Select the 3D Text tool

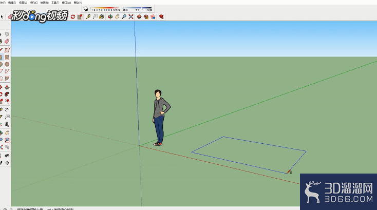coord(7,124)
